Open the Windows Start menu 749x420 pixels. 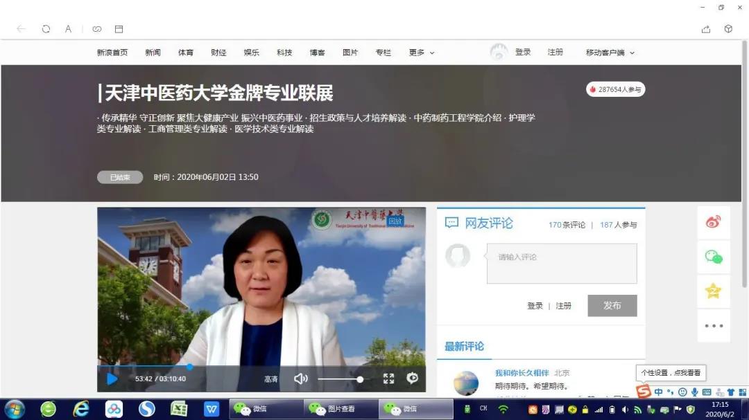click(x=15, y=409)
